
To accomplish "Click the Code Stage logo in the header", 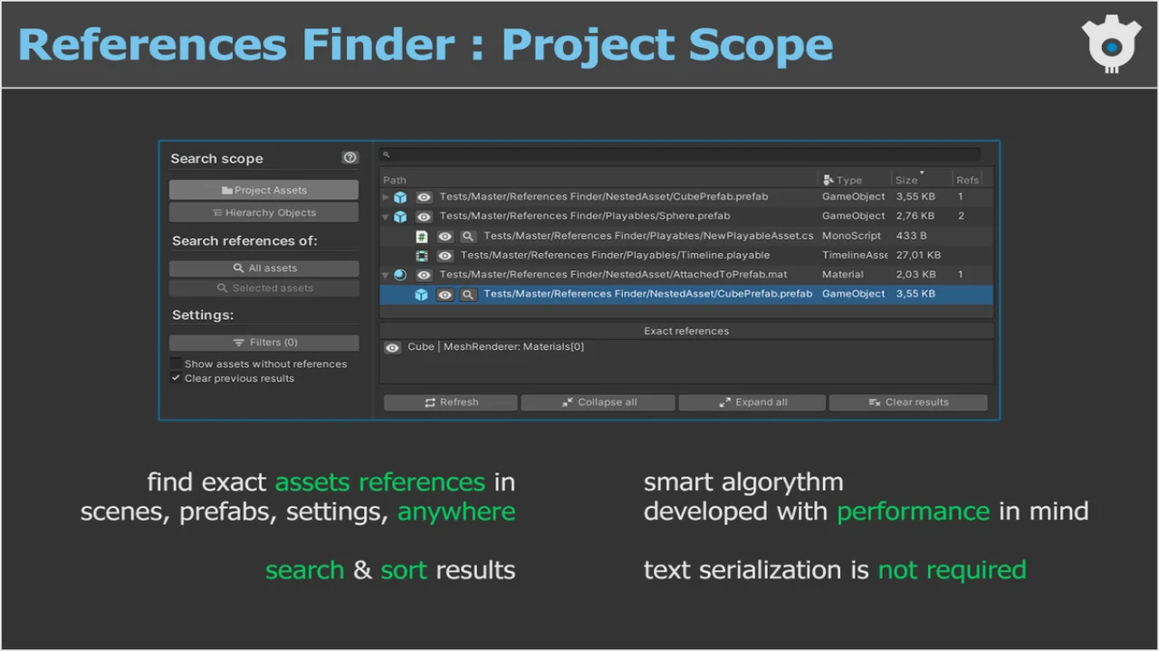I will tap(1111, 44).
